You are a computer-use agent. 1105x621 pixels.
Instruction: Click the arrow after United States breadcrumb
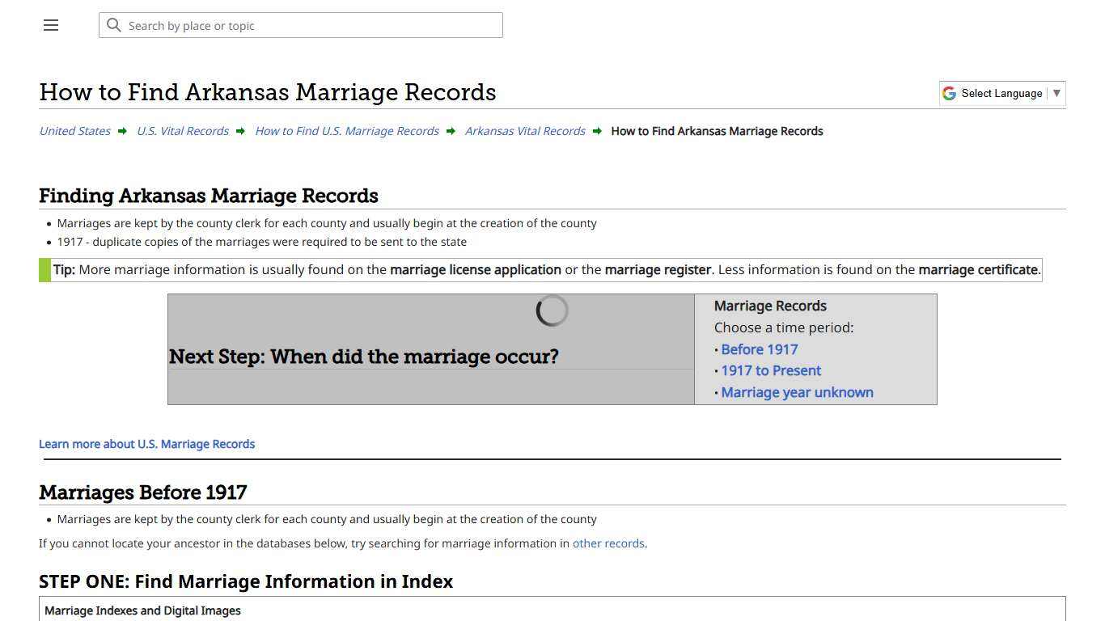[x=122, y=131]
